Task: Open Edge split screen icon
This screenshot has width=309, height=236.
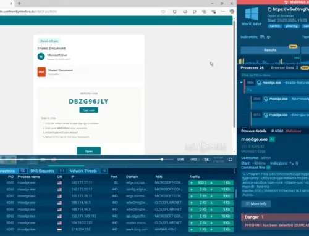Action: [185, 12]
